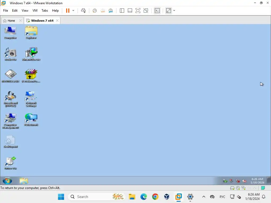
Task: Click the host taskbar Search box
Action: pyautogui.click(x=96, y=197)
